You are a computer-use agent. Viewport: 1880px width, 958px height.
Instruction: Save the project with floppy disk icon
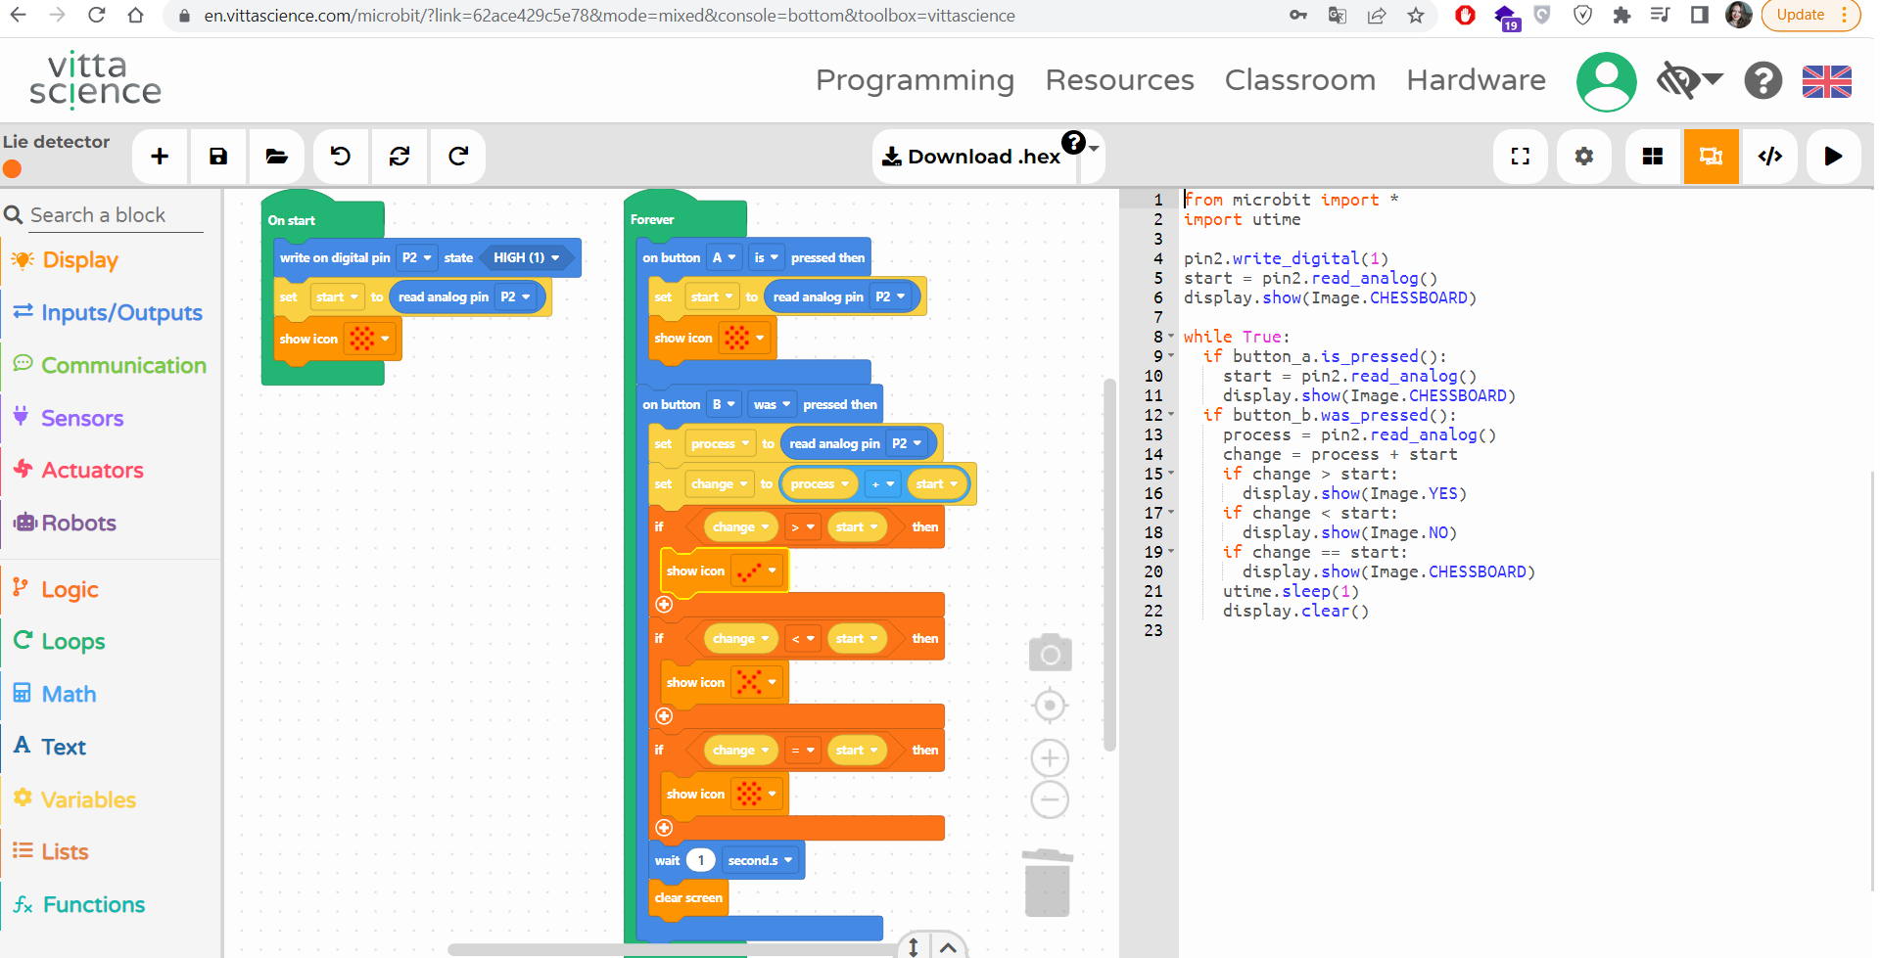[x=218, y=157]
